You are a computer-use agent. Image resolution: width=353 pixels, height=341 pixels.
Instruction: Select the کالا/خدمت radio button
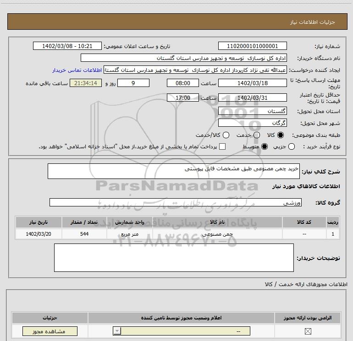[226, 135]
